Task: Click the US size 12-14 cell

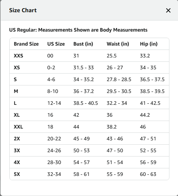Action: [54, 103]
